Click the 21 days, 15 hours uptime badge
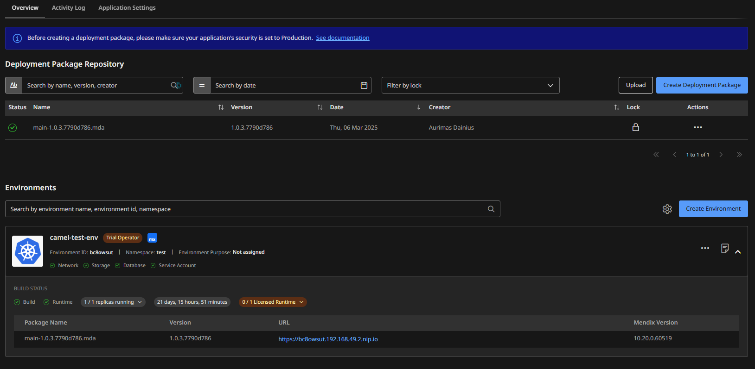The width and height of the screenshot is (755, 369). (x=192, y=302)
